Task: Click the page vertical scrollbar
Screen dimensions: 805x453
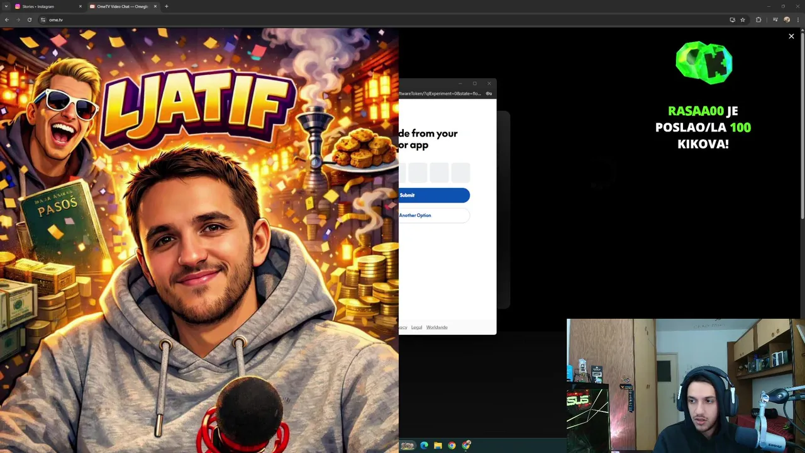Action: tap(802, 126)
